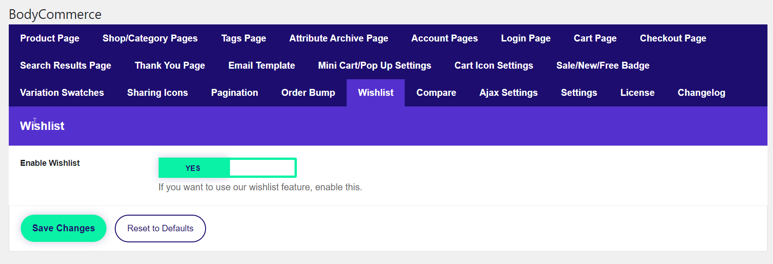Open Search Results Page tab
Viewport: 773px width, 264px height.
[x=65, y=65]
